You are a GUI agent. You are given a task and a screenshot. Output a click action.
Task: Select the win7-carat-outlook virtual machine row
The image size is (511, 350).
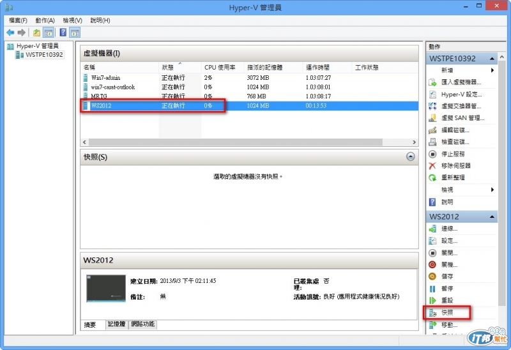pos(249,87)
